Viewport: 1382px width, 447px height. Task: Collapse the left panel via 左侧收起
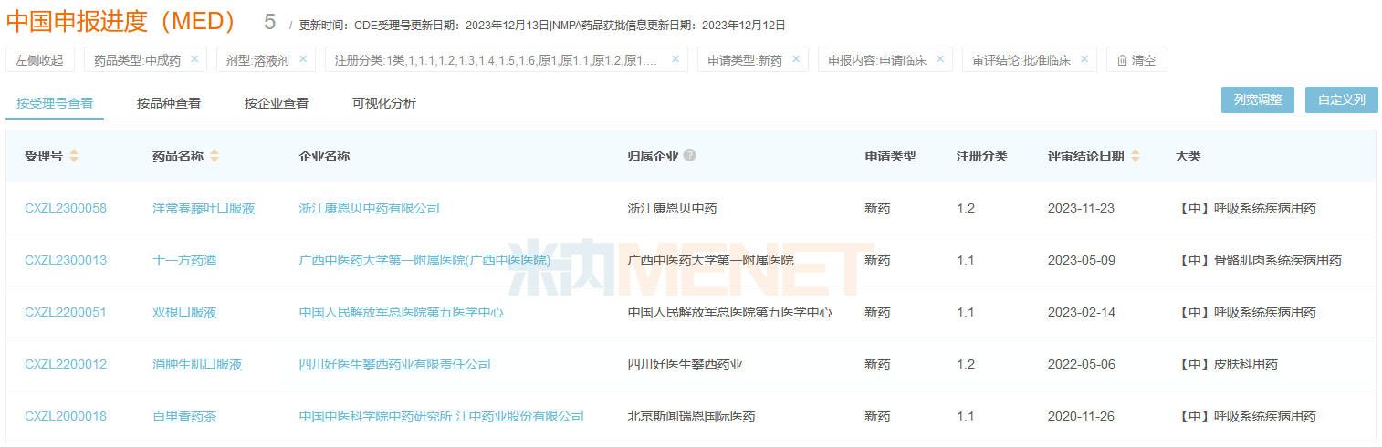[x=39, y=60]
